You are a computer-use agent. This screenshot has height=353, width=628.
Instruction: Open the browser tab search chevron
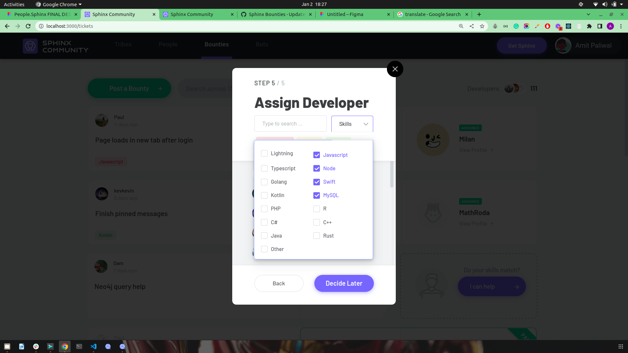(x=588, y=14)
